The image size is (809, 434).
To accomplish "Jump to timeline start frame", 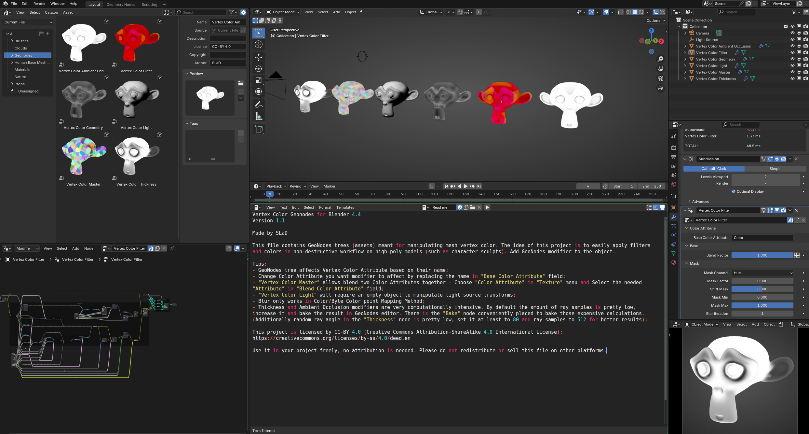I will pyautogui.click(x=446, y=186).
